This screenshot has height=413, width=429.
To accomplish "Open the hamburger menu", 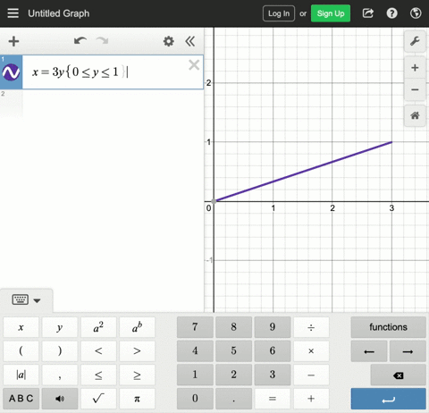I will [13, 13].
